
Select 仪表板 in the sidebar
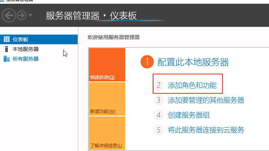[39, 39]
